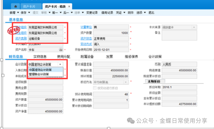
Task: Expand the 新增 dropdown arrow
Action: [18, 13]
